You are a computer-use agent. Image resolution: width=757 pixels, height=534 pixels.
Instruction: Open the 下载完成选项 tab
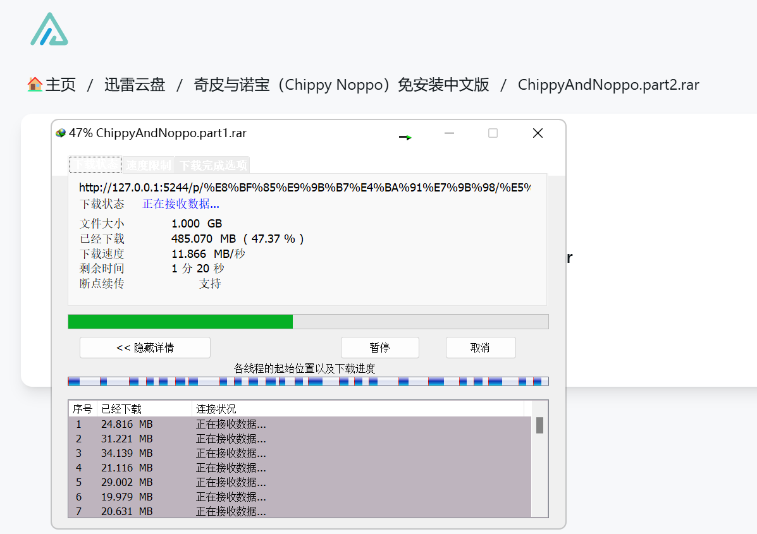pos(213,165)
